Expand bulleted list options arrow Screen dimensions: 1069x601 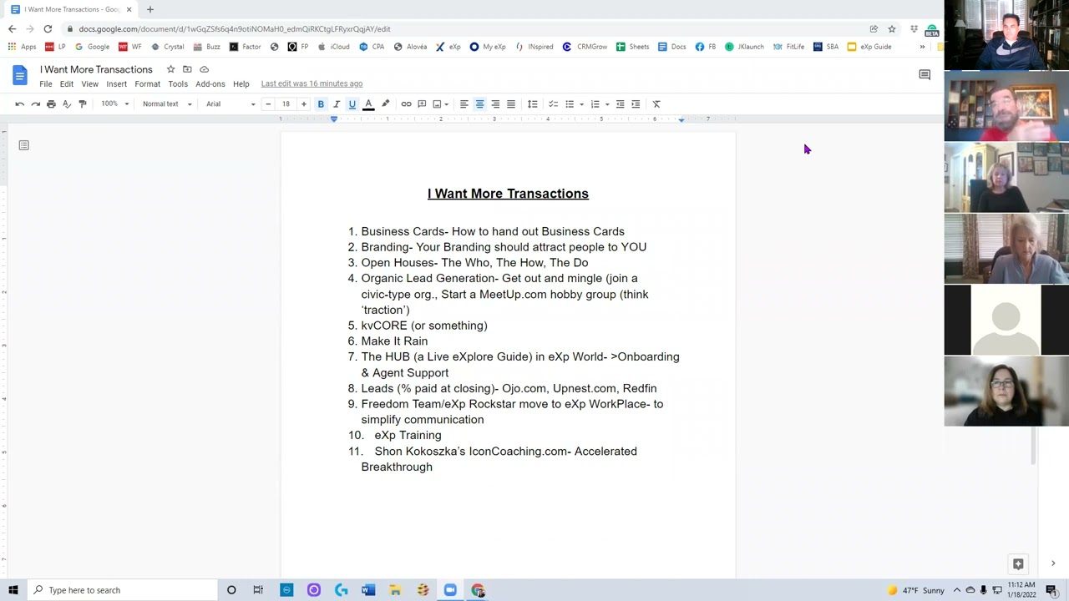581,104
